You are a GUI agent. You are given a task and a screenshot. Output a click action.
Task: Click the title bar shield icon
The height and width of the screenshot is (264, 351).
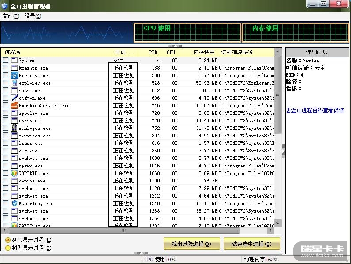pos(5,6)
